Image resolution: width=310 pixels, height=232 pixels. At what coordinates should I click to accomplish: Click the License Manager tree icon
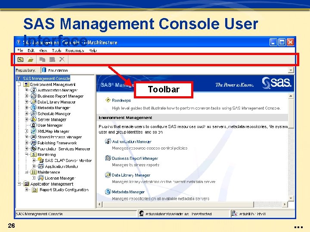(41, 178)
